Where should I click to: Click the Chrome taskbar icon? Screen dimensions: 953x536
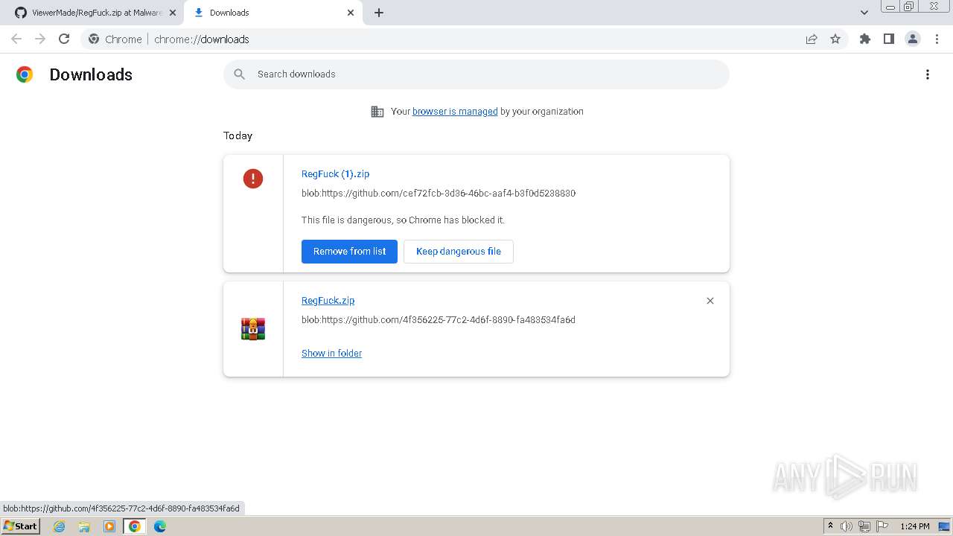134,526
